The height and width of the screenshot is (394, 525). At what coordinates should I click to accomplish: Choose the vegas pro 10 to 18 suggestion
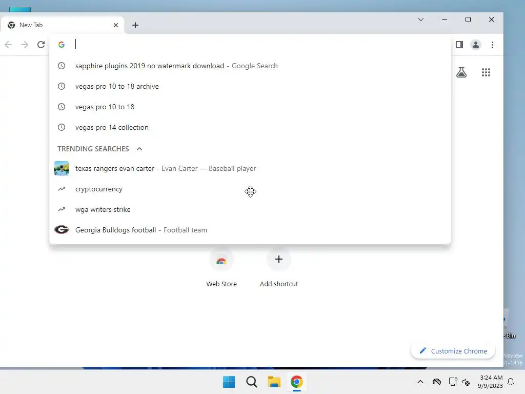tap(250, 107)
